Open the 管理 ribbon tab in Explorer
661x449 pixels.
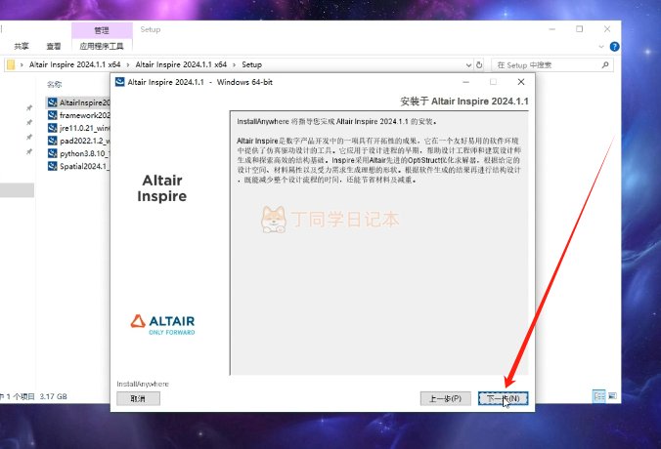tap(102, 30)
